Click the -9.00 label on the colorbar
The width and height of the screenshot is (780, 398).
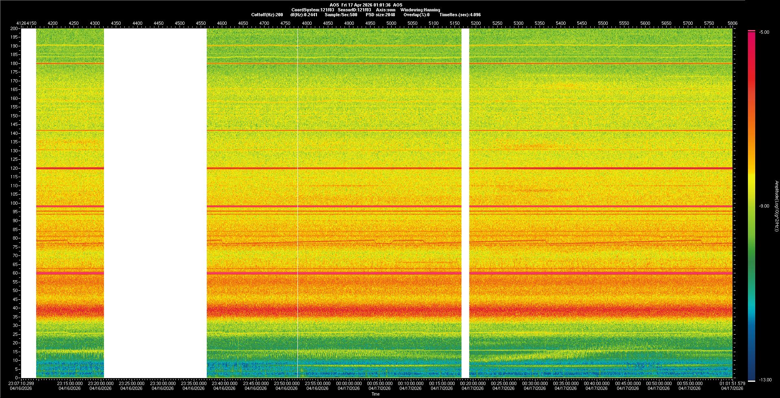pos(764,206)
